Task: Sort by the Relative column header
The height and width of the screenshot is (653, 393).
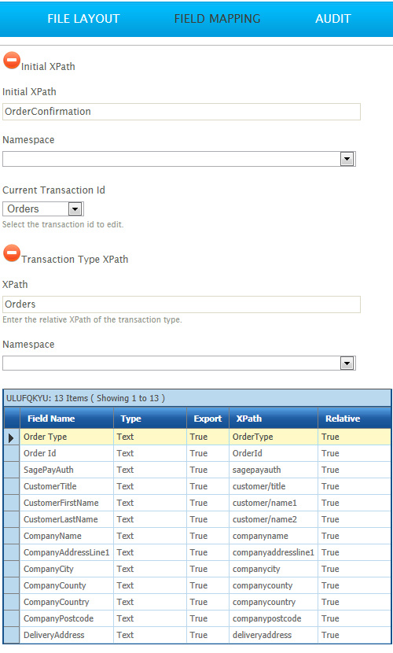Action: pyautogui.click(x=354, y=419)
